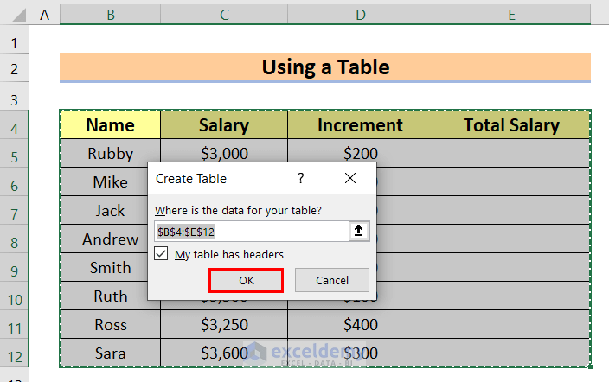Click the select-all corner triangle
Screen dimensions: 609x382
point(19,15)
